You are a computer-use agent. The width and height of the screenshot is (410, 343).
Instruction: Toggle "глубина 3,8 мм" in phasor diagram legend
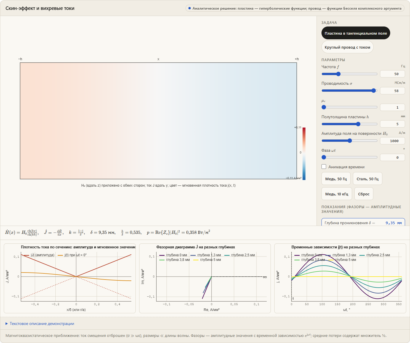(x=174, y=260)
